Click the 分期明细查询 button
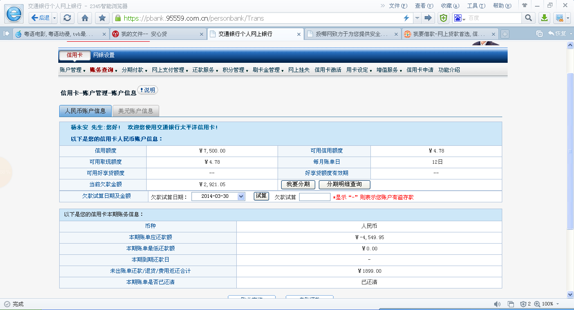The image size is (574, 310). coord(344,184)
